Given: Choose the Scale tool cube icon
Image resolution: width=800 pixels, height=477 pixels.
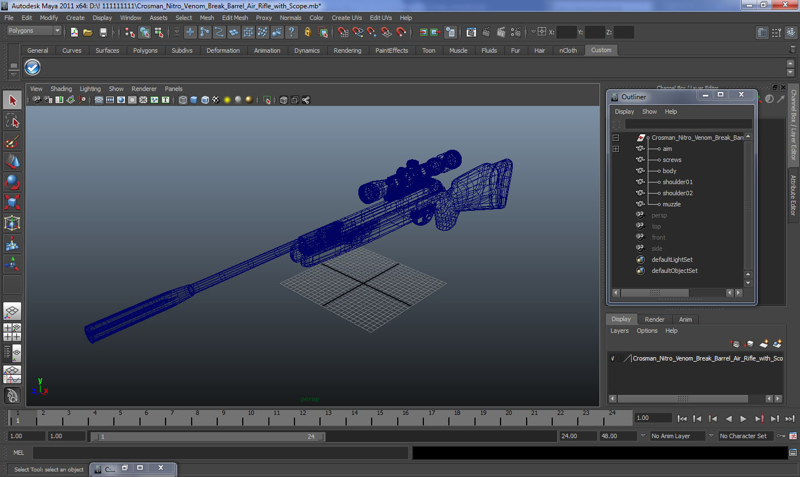Looking at the screenshot, I should 12,202.
